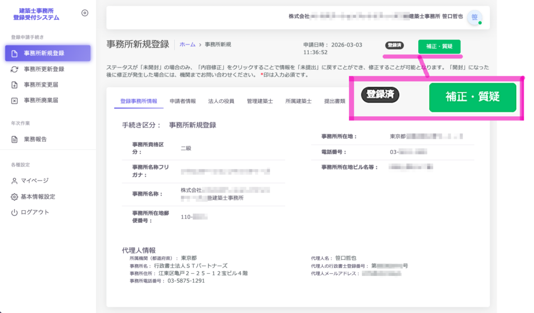Image resolution: width=534 pixels, height=313 pixels.
Task: Click the 事務所名称フリガナ label
Action: (151, 171)
